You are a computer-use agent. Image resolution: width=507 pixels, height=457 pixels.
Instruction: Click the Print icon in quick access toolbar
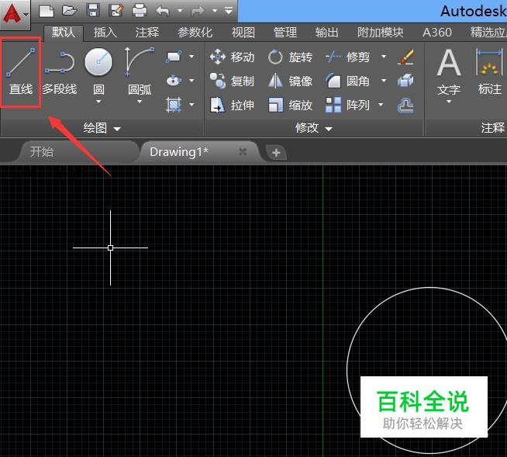click(140, 11)
